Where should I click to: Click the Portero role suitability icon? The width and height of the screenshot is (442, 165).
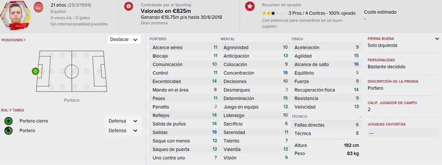pyautogui.click(x=9, y=131)
